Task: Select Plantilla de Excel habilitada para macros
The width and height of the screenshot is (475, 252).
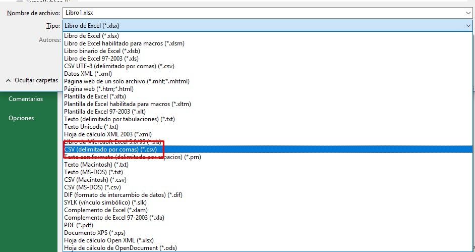Action: [267, 104]
